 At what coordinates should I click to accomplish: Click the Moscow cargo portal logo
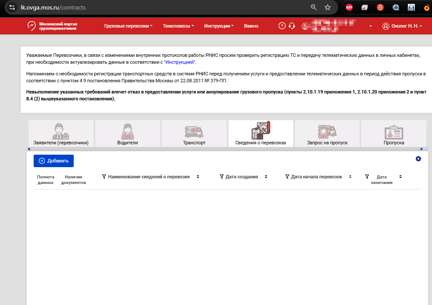(x=52, y=26)
